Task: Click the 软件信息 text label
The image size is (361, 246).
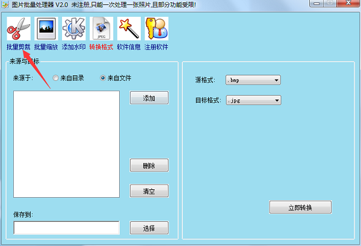Action: [129, 47]
